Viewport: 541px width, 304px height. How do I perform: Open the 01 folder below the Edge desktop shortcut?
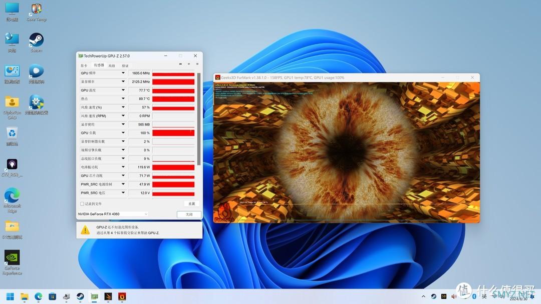point(12,230)
